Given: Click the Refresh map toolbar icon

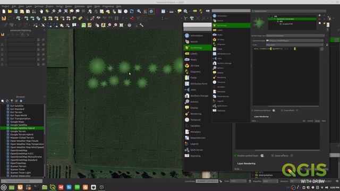Looking at the screenshot, I should (x=132, y=11).
